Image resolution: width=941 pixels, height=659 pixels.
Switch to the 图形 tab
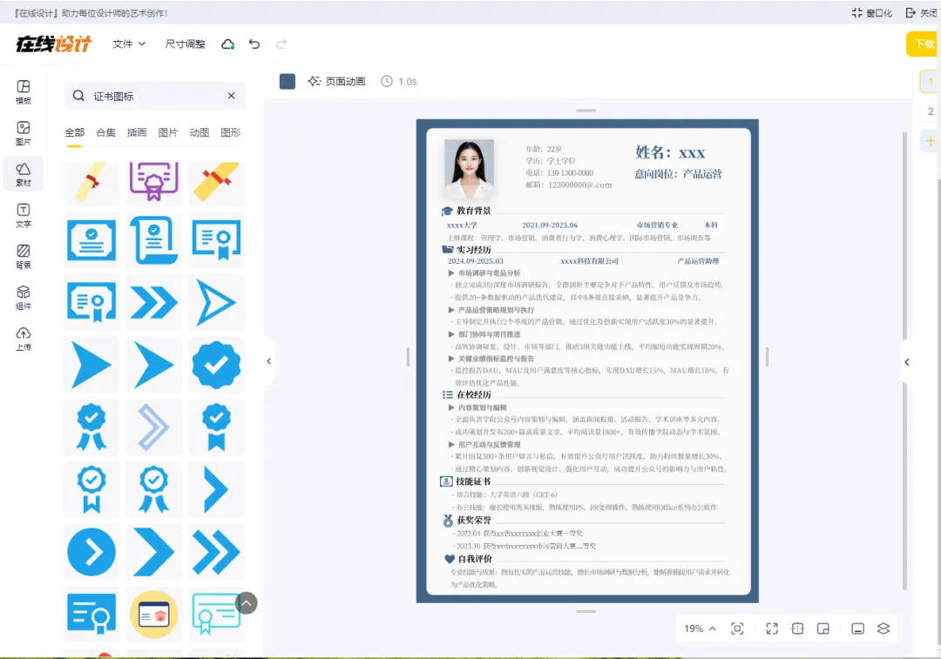[x=230, y=132]
